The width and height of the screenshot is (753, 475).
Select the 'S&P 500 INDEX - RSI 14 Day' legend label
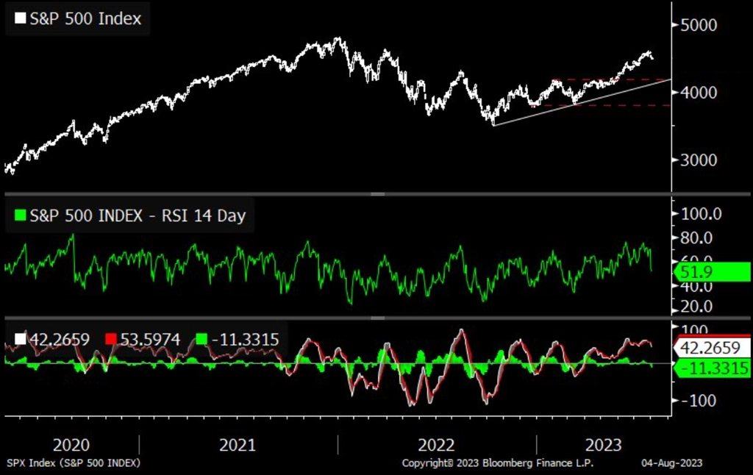[138, 215]
